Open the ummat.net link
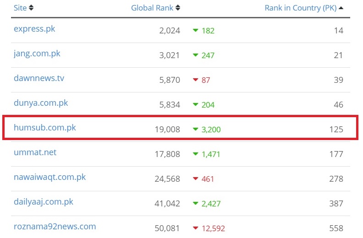 pos(35,152)
